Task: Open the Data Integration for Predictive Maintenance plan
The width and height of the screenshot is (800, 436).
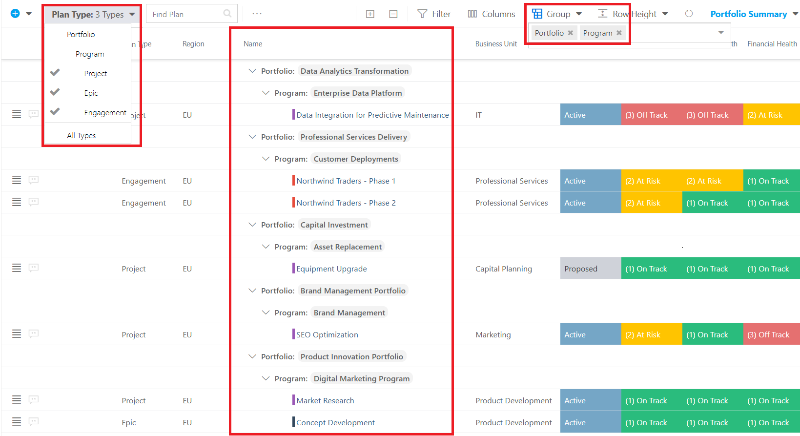Action: [x=372, y=115]
